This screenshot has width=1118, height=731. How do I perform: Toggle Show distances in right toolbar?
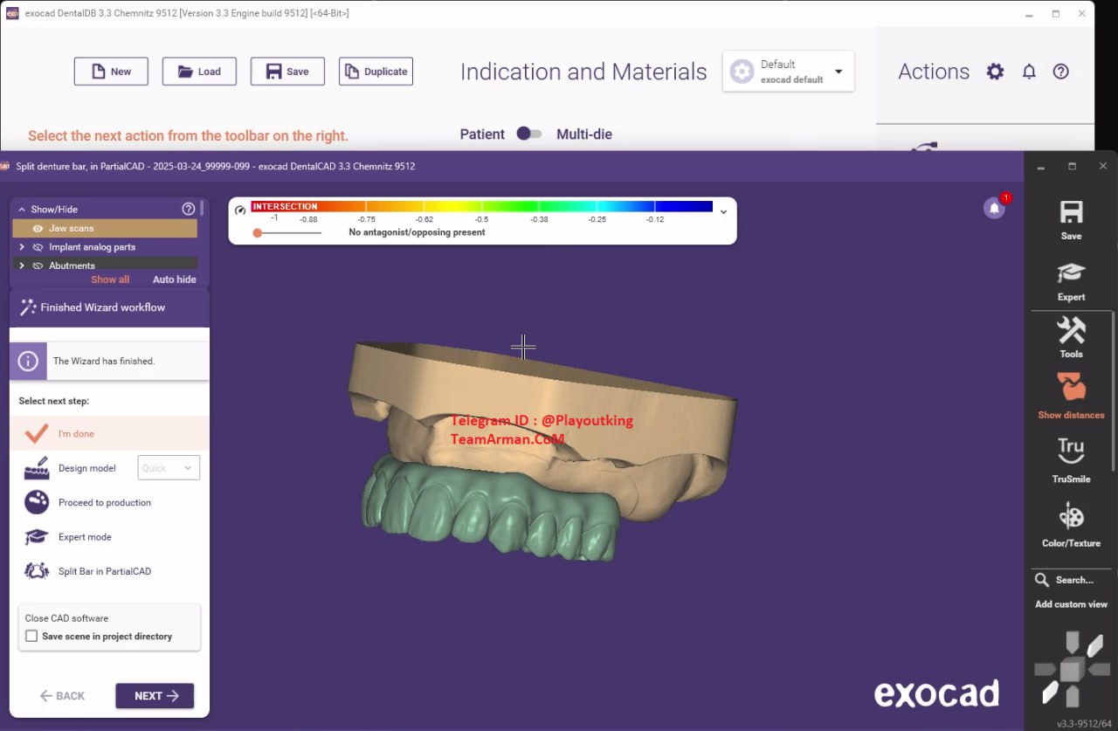[x=1071, y=397]
